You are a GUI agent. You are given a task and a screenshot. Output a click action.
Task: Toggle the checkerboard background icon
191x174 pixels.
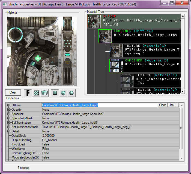coord(36,93)
